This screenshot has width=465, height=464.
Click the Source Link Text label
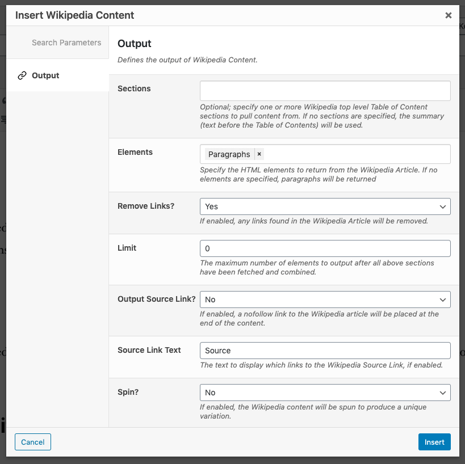pyautogui.click(x=149, y=350)
